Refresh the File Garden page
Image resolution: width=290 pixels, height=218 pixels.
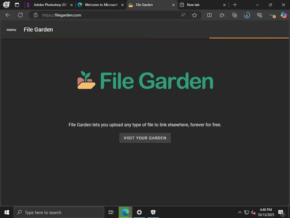(x=20, y=15)
